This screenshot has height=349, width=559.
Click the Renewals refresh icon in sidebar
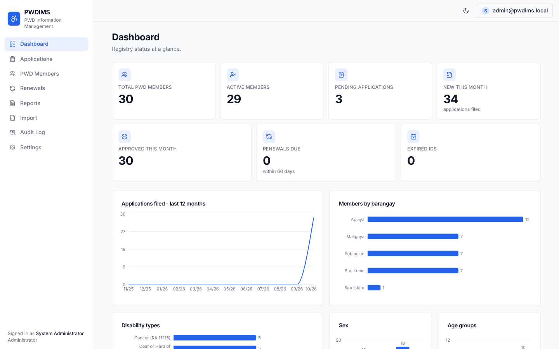pos(12,88)
